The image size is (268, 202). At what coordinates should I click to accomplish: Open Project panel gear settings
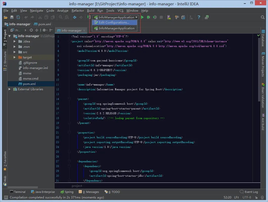tap(45, 30)
